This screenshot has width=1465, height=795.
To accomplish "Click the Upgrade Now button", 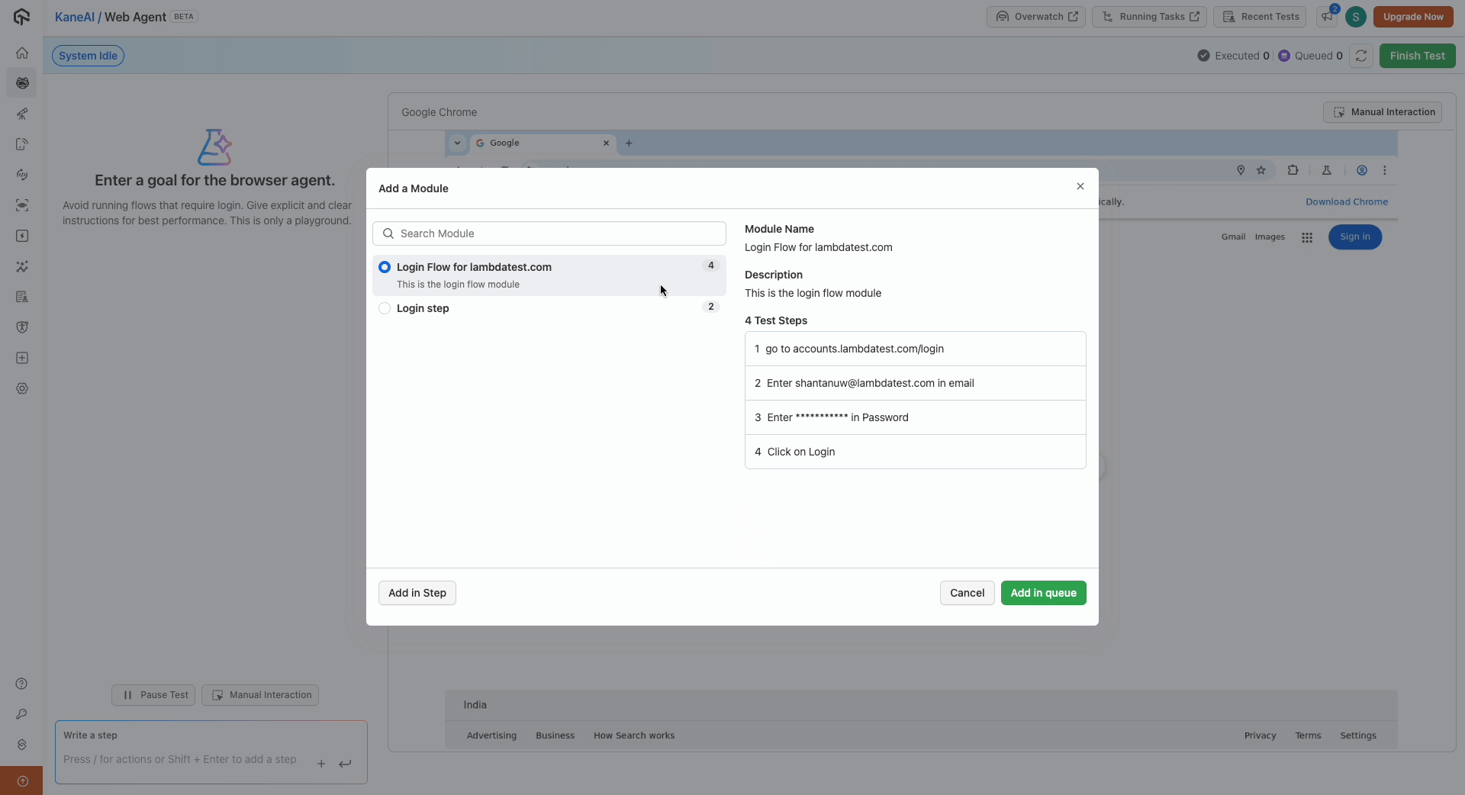I will coord(1413,17).
